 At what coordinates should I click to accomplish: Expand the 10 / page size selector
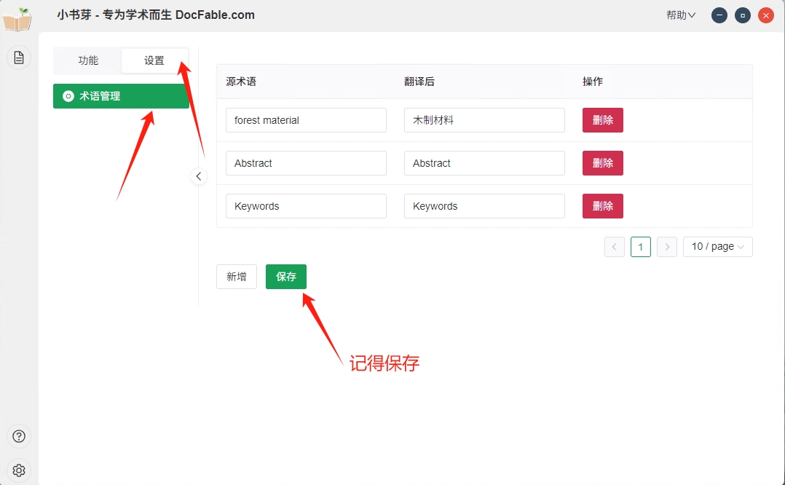[x=717, y=247]
